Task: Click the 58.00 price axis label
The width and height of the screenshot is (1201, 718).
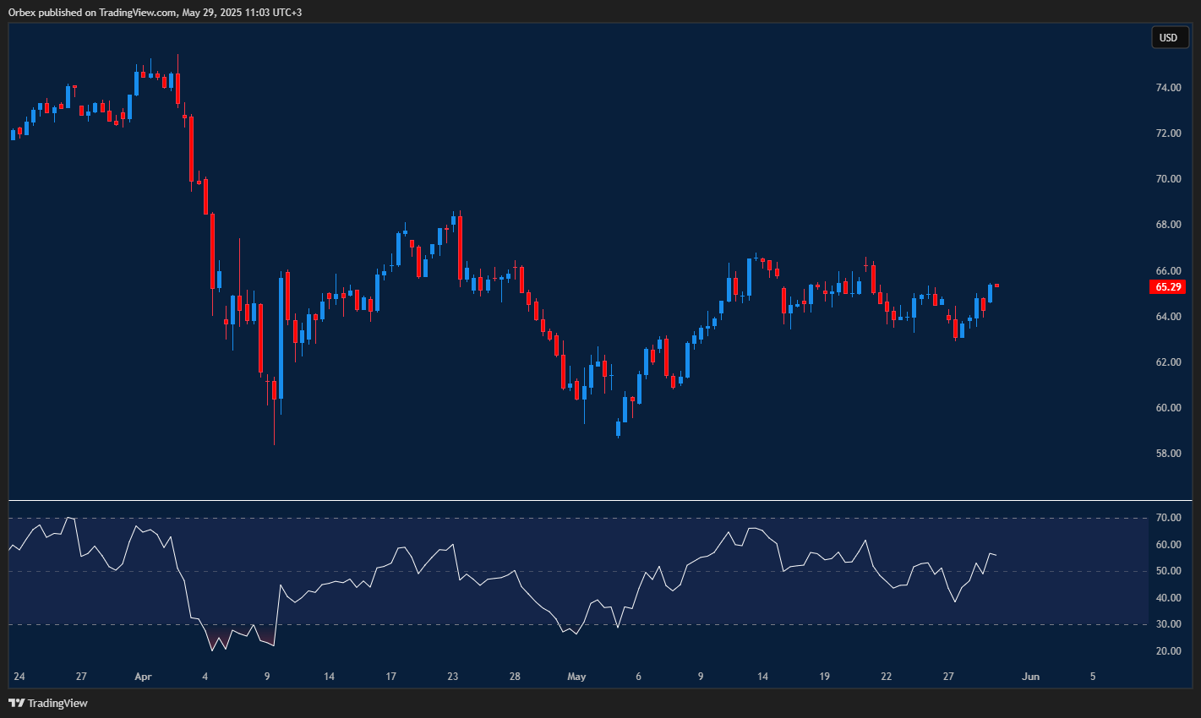Action: point(1168,454)
